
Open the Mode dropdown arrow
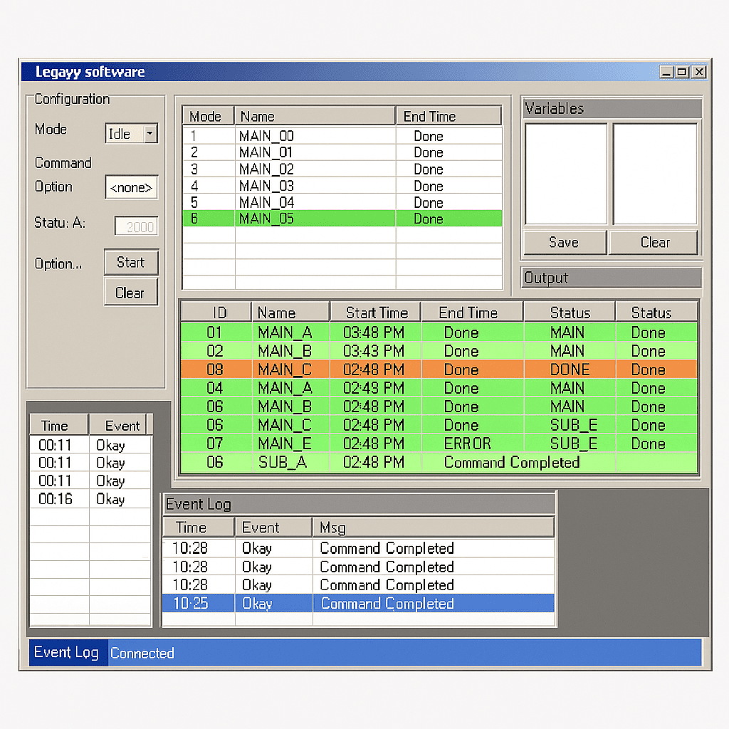150,133
